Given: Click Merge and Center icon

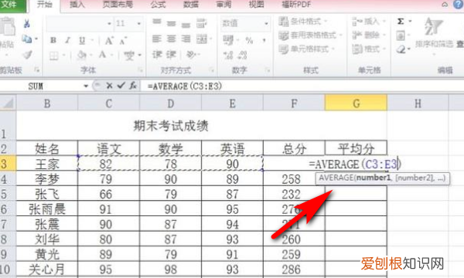Looking at the screenshot, I should [202, 39].
